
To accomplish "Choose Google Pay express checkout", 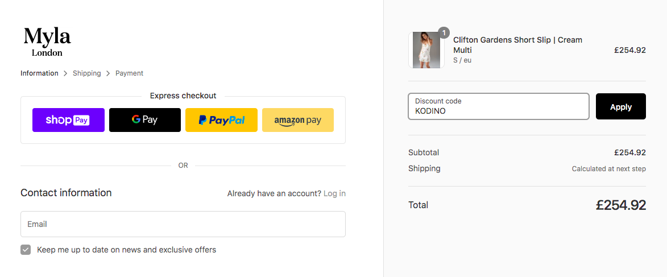I will (x=145, y=120).
